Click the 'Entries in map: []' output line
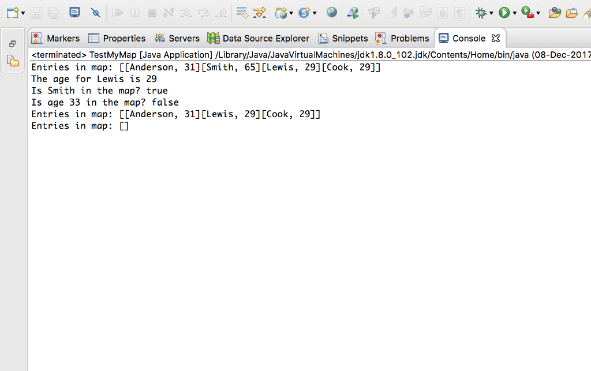Image resolution: width=591 pixels, height=371 pixels. [x=80, y=125]
